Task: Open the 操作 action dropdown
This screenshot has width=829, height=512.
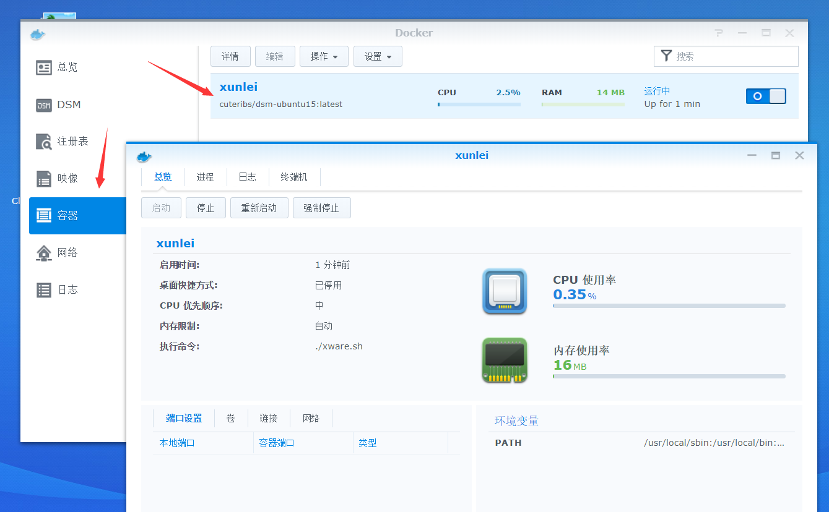Action: 324,56
